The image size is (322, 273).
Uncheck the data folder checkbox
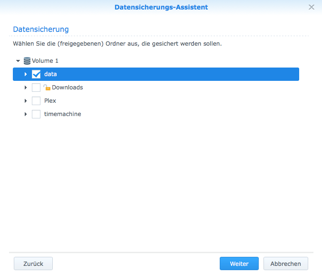(36, 74)
